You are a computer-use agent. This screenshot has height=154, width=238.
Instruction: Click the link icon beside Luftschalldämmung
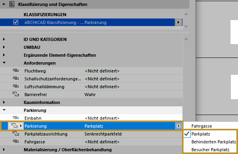click(16, 86)
